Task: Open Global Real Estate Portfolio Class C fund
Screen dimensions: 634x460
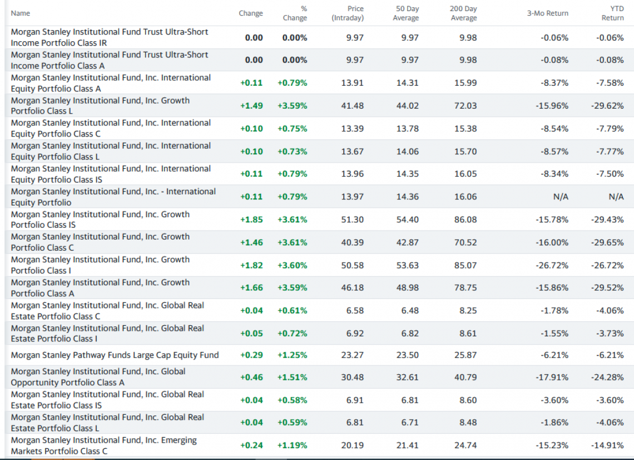Action: tap(107, 311)
